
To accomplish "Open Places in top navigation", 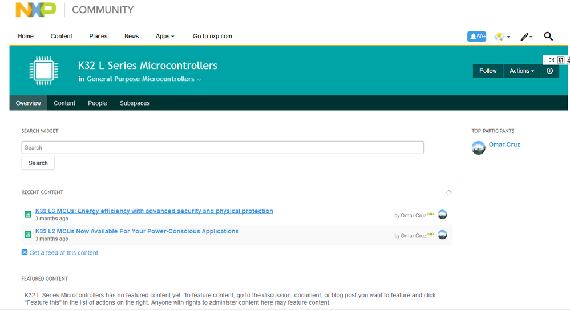I will pyautogui.click(x=98, y=37).
